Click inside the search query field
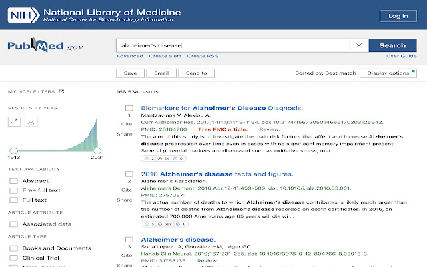The width and height of the screenshot is (427, 267). click(x=234, y=46)
